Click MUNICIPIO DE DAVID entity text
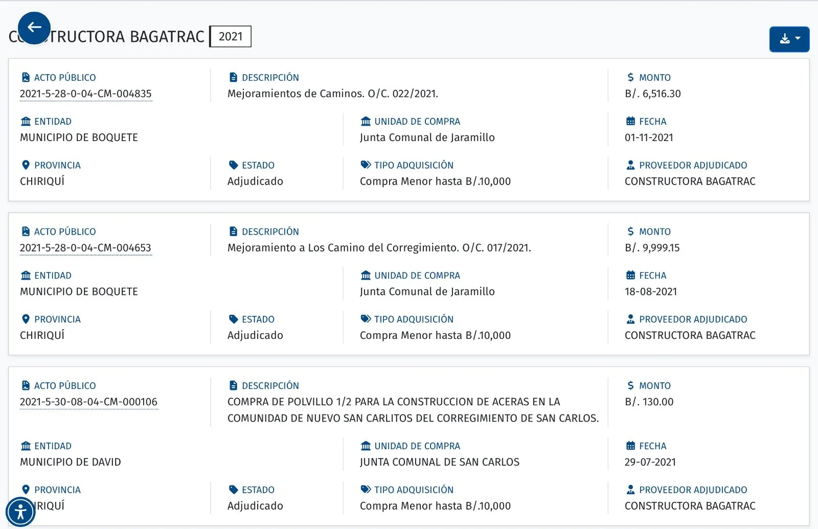This screenshot has width=818, height=529. (71, 462)
